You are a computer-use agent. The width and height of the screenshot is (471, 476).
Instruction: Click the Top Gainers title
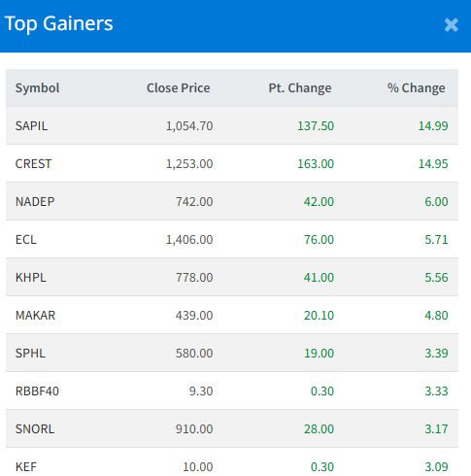pos(59,23)
